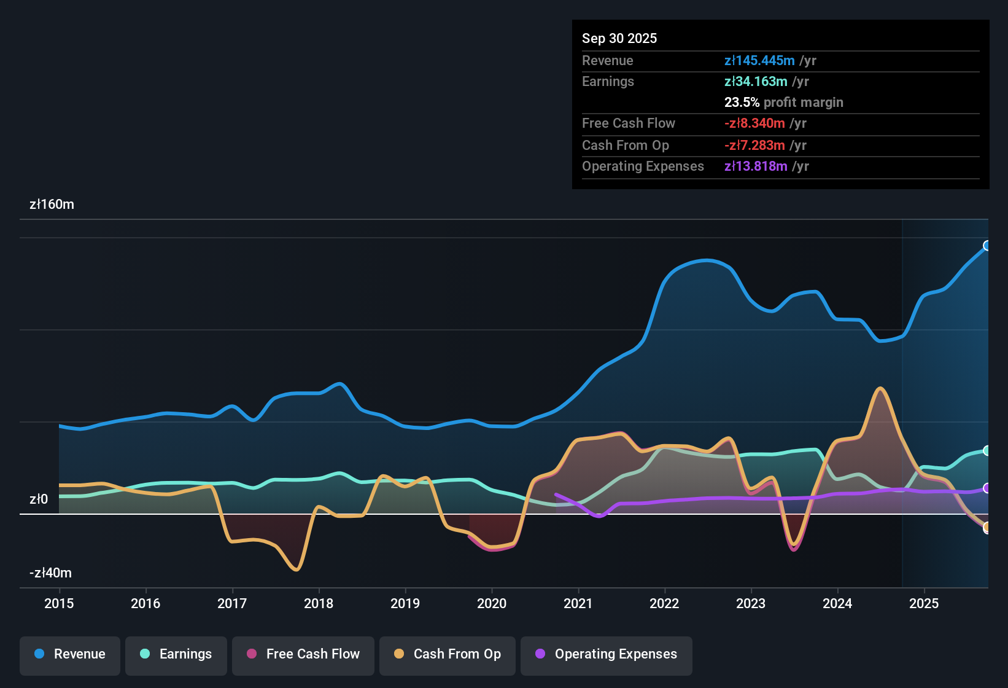Click the blue Revenue legend dot
This screenshot has height=688, width=1008.
[x=39, y=654]
